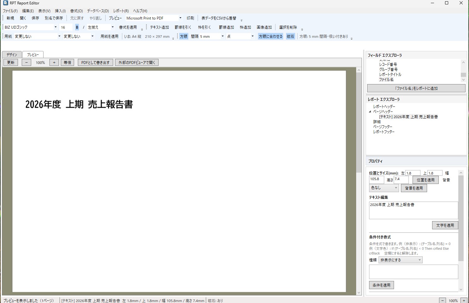Click the 罫線を引く toolbar button

coord(183,27)
